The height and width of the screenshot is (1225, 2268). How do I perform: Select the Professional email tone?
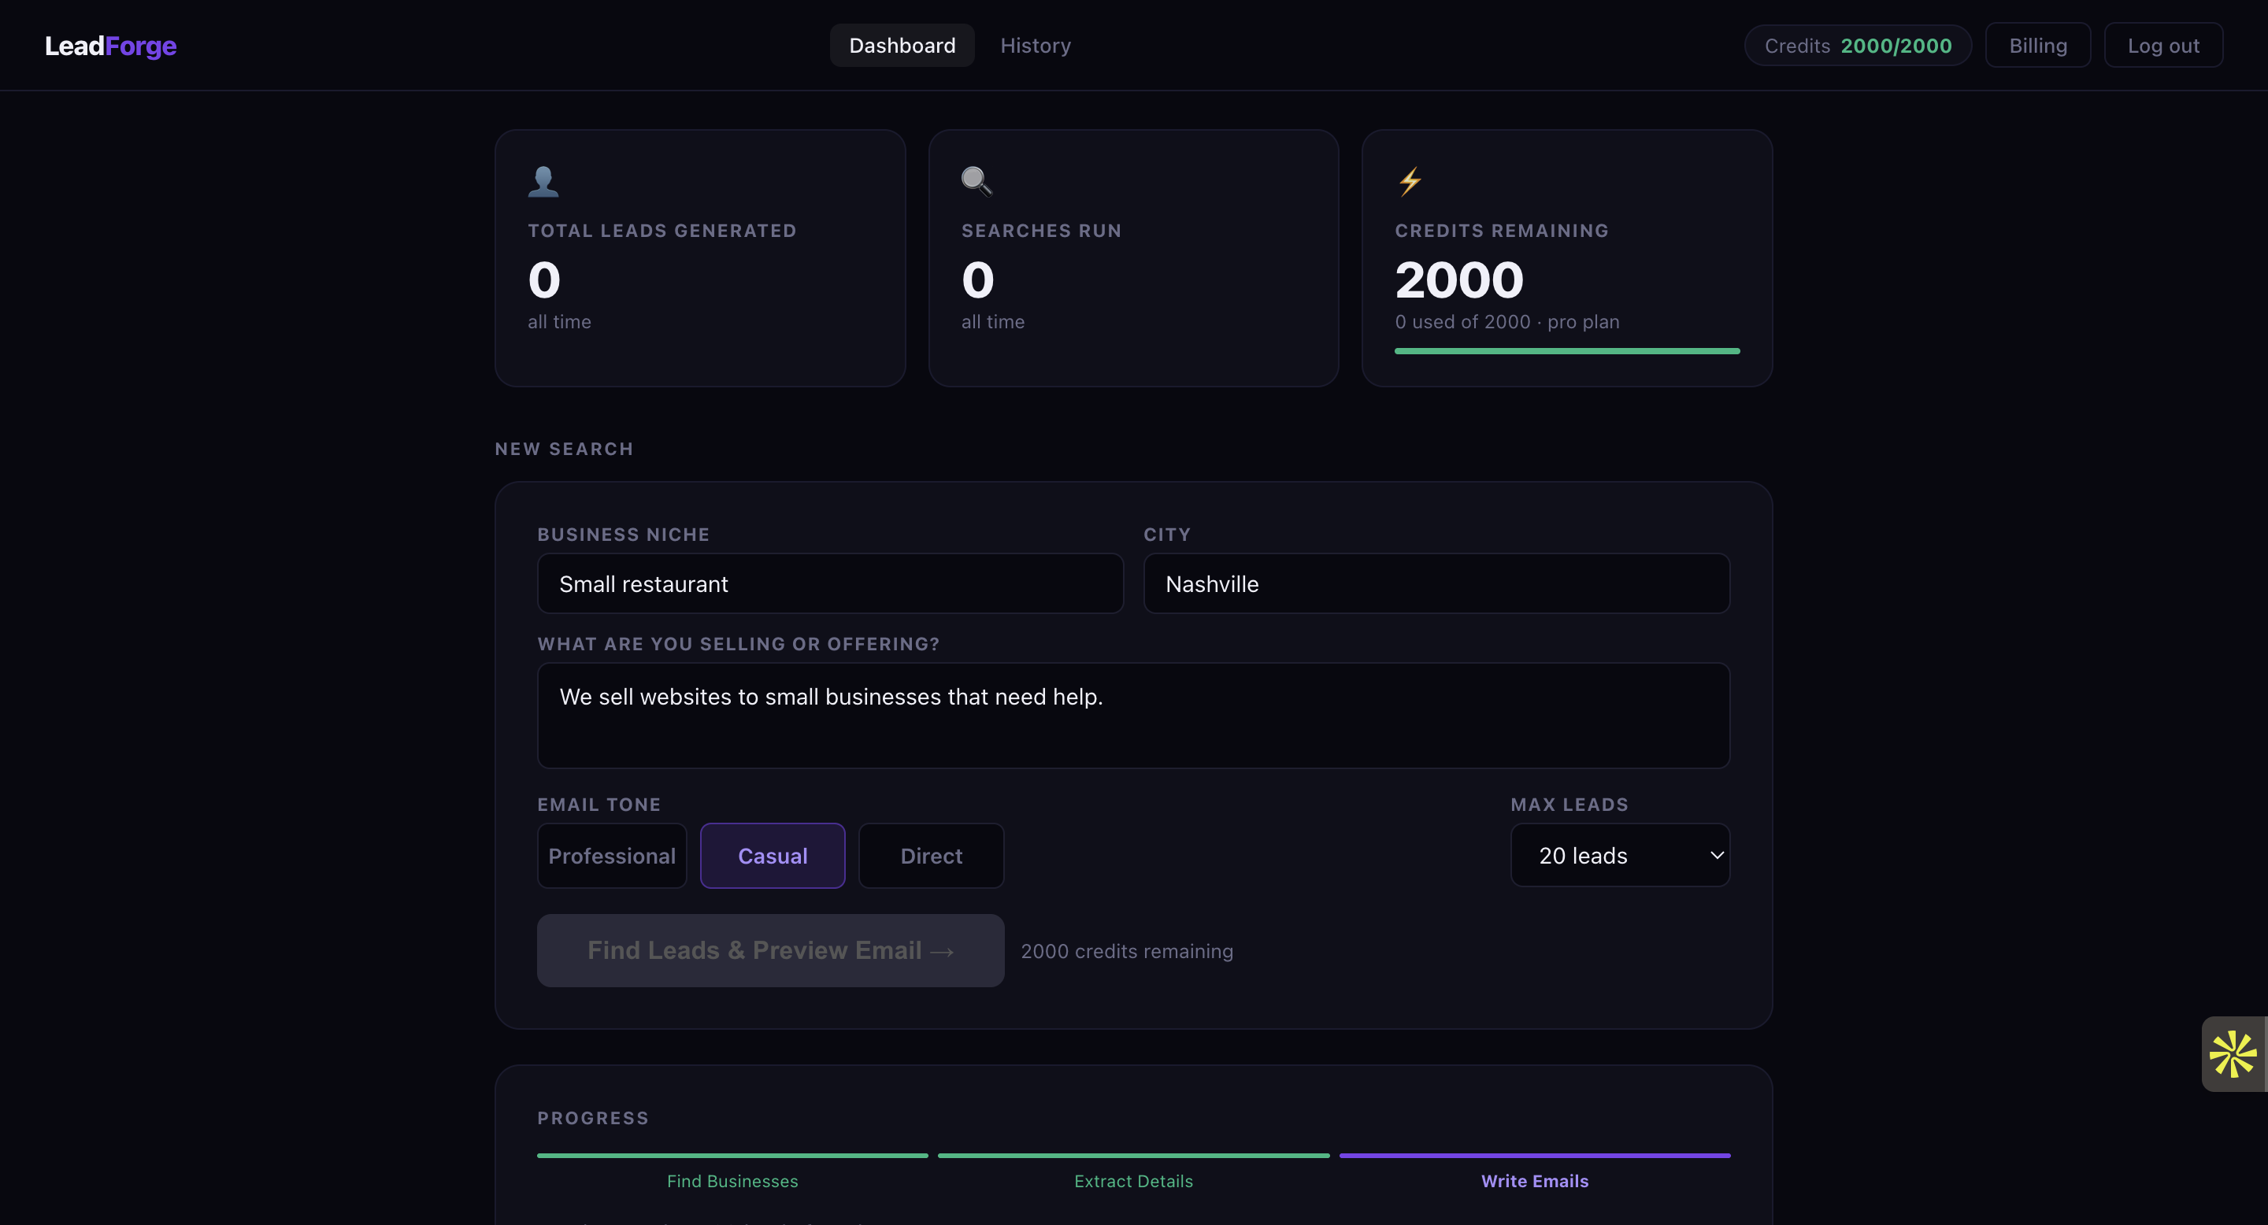pyautogui.click(x=612, y=856)
